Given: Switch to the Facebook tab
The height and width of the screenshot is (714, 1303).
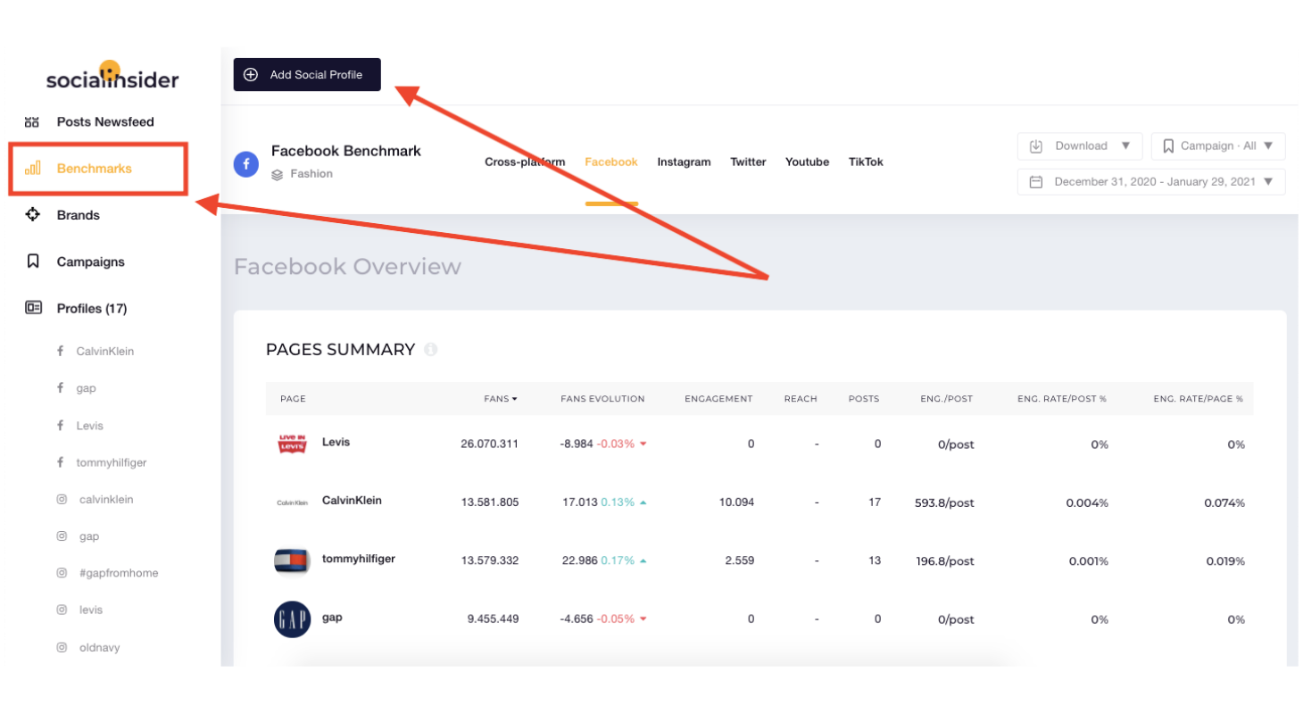Looking at the screenshot, I should pyautogui.click(x=611, y=162).
